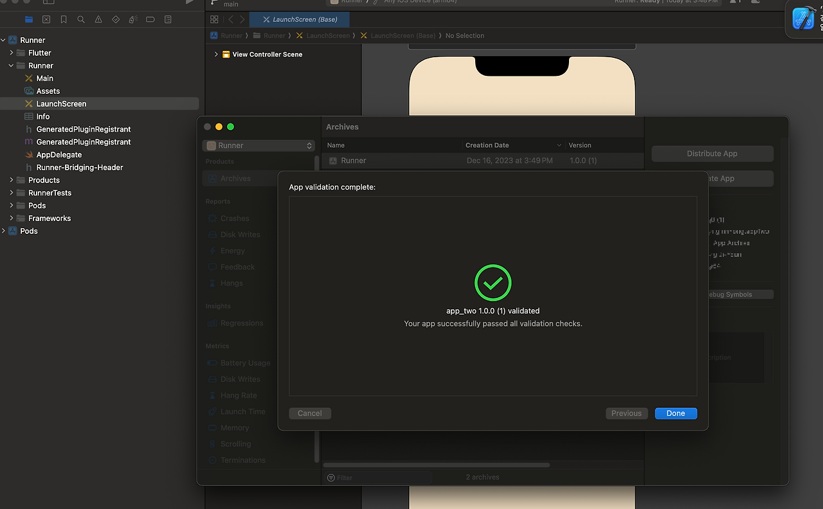Select Terminations under Metrics

pos(242,460)
